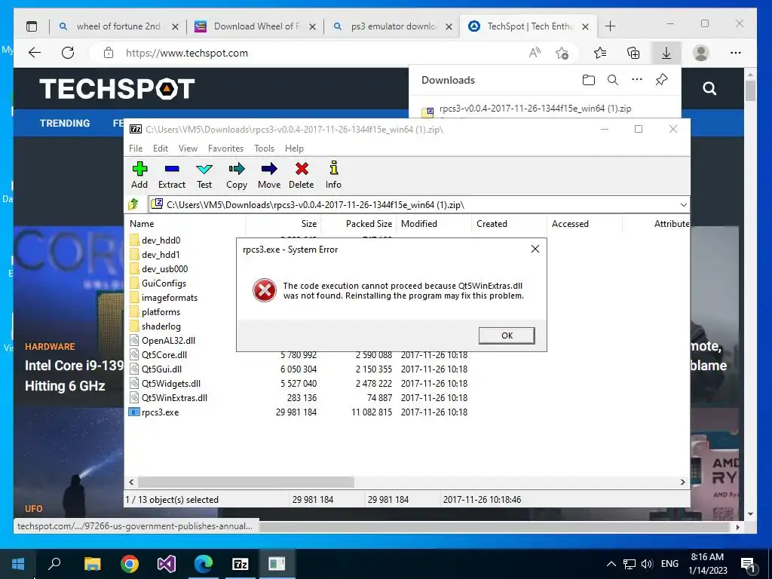This screenshot has width=772, height=579.
Task: Sort by the Packed Size column header
Action: point(358,223)
